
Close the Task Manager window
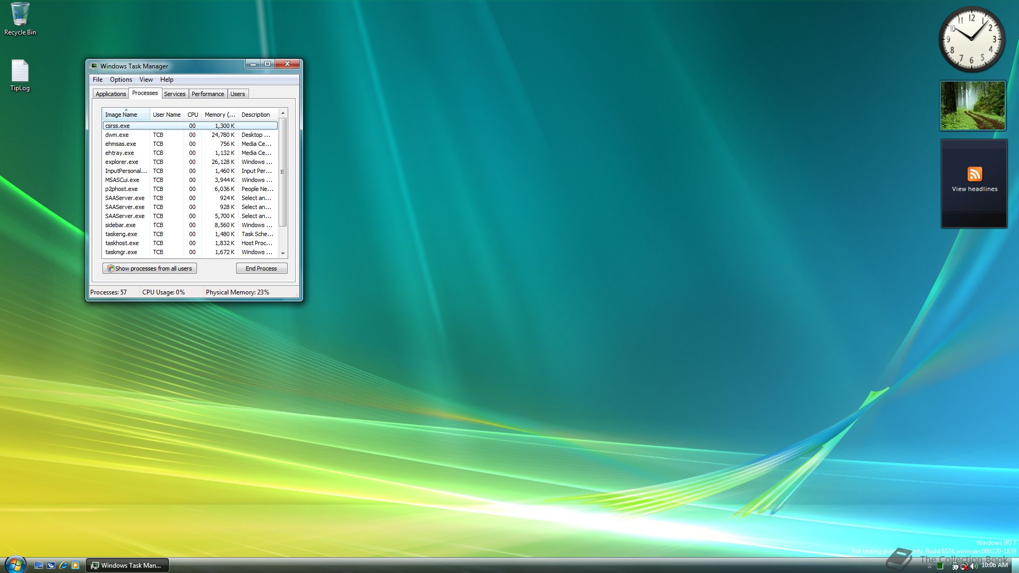(287, 64)
